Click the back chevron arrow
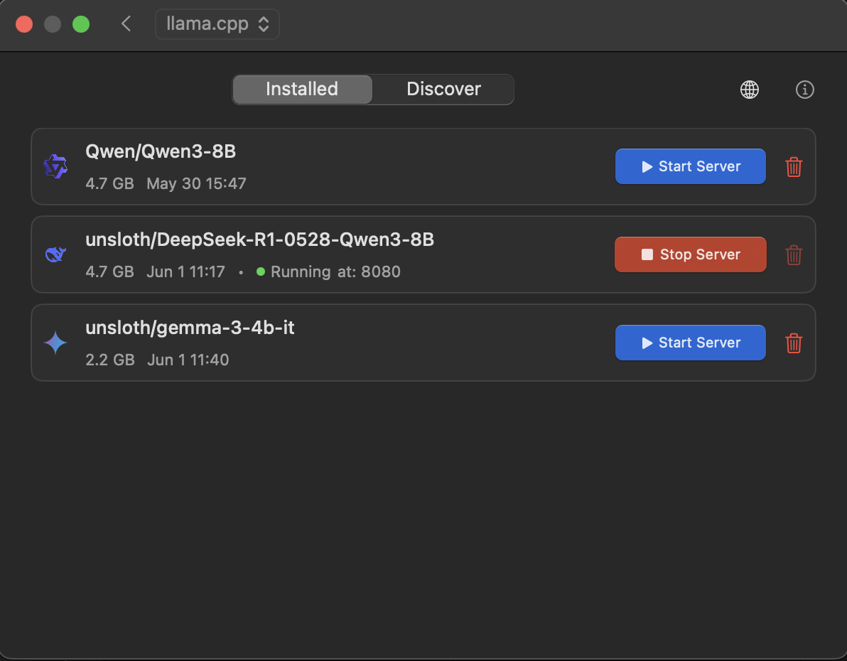Viewport: 847px width, 661px height. pyautogui.click(x=126, y=23)
